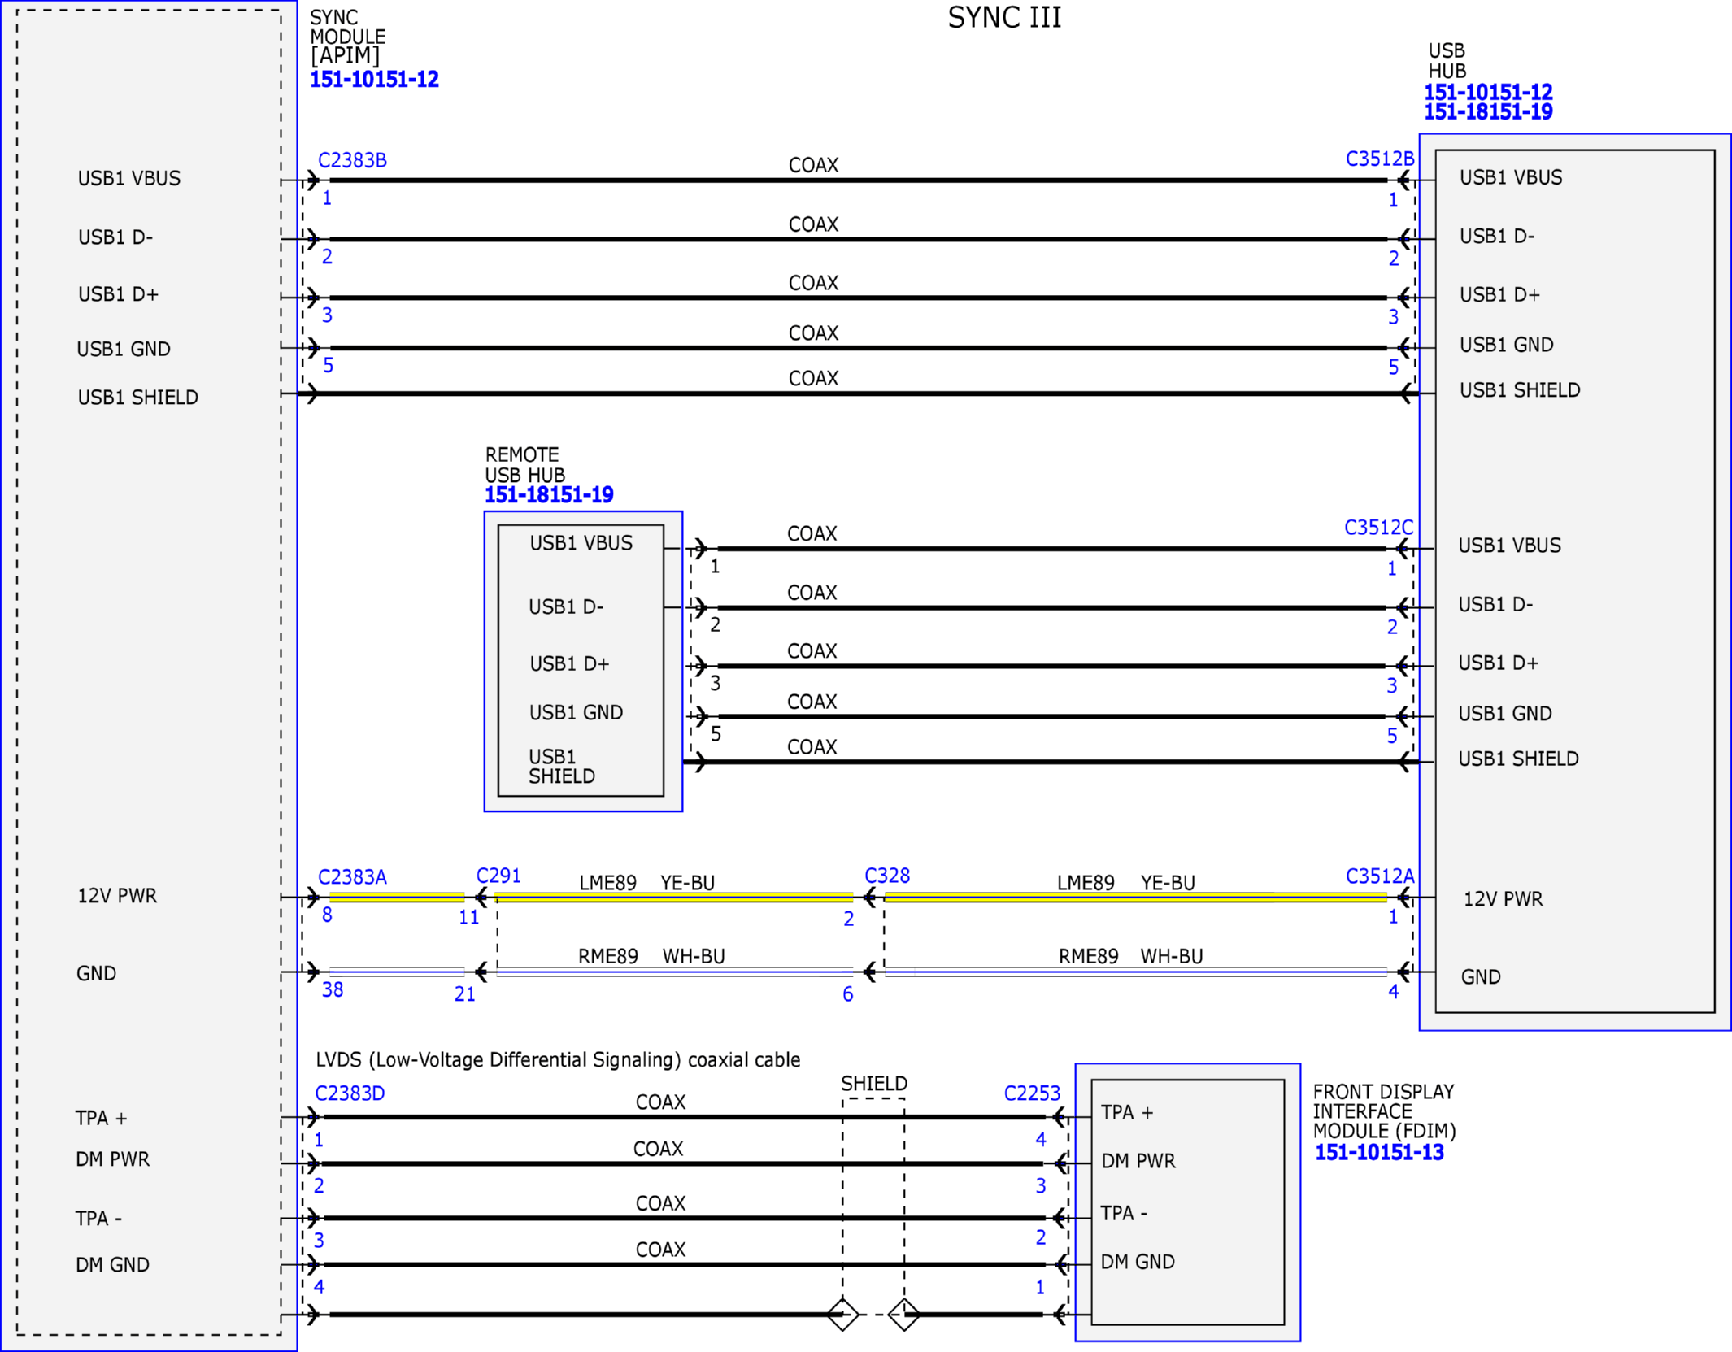Click DM GND inside the FDIM box

1138,1263
